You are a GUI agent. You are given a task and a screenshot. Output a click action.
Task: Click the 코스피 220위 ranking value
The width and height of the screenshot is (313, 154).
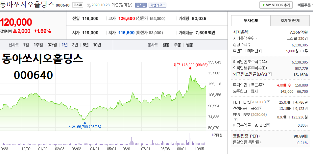297,38
